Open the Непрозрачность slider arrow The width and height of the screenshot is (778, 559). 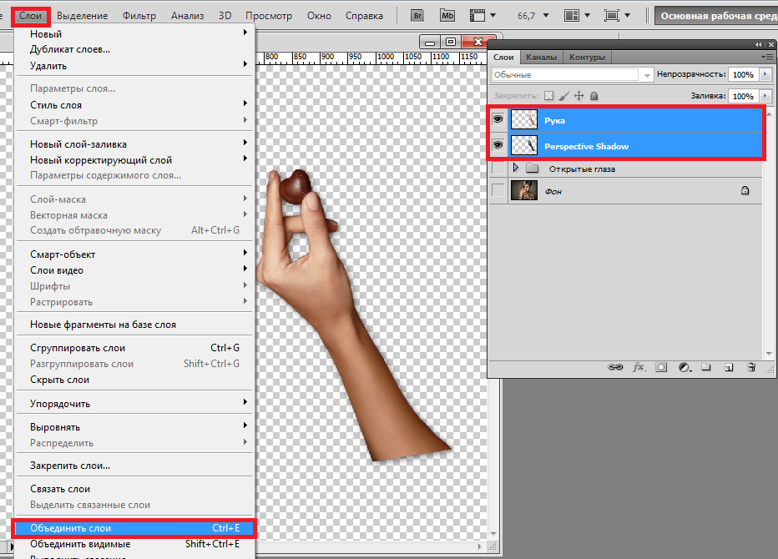(765, 74)
